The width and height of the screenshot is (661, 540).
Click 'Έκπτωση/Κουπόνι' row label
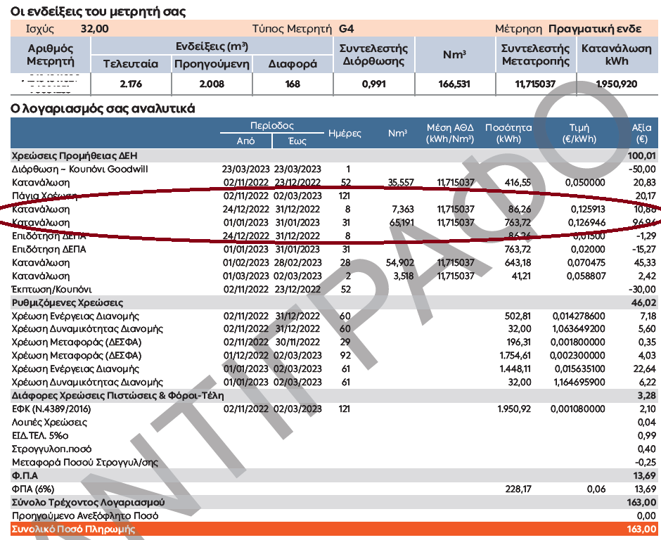coord(51,289)
